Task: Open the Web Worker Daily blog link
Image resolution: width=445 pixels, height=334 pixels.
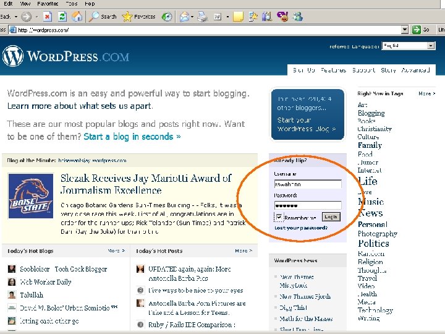Action: click(45, 282)
